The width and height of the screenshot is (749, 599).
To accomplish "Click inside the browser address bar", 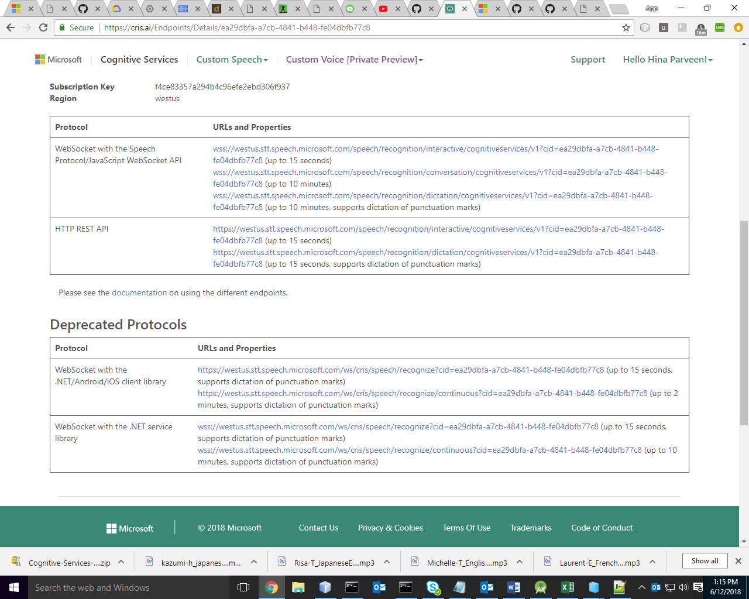I will coord(351,27).
